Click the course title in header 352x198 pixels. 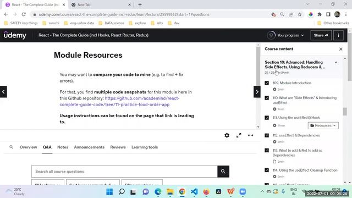click(94, 35)
